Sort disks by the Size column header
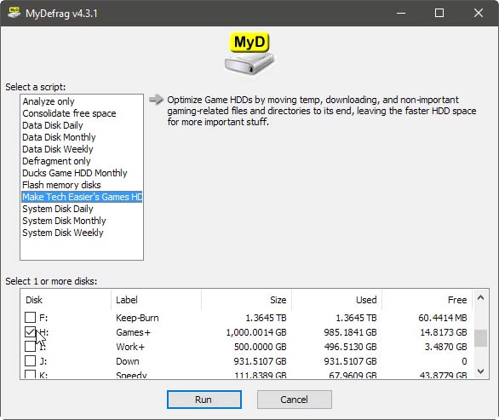Viewport: 499px width, 420px height. 246,300
